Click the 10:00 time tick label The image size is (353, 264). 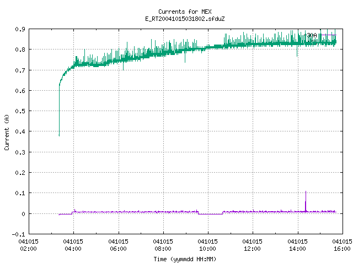(207, 249)
